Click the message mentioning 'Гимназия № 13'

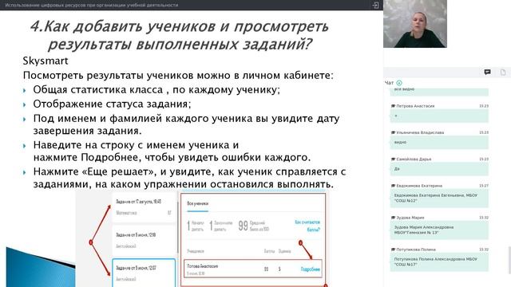coord(439,230)
